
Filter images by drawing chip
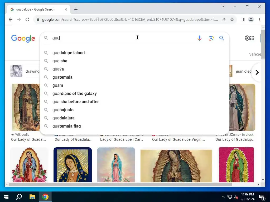25,71
